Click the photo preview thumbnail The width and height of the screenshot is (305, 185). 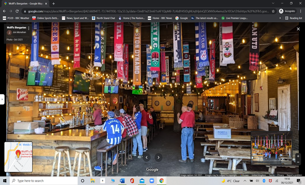(x=272, y=149)
